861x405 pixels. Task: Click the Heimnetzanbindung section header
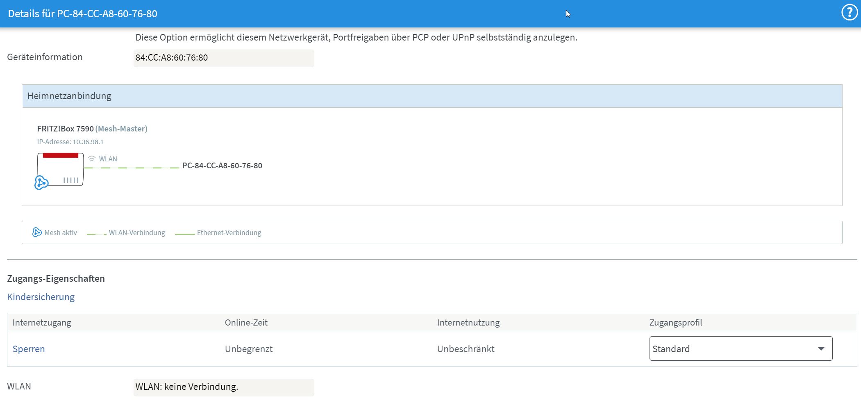coord(69,96)
